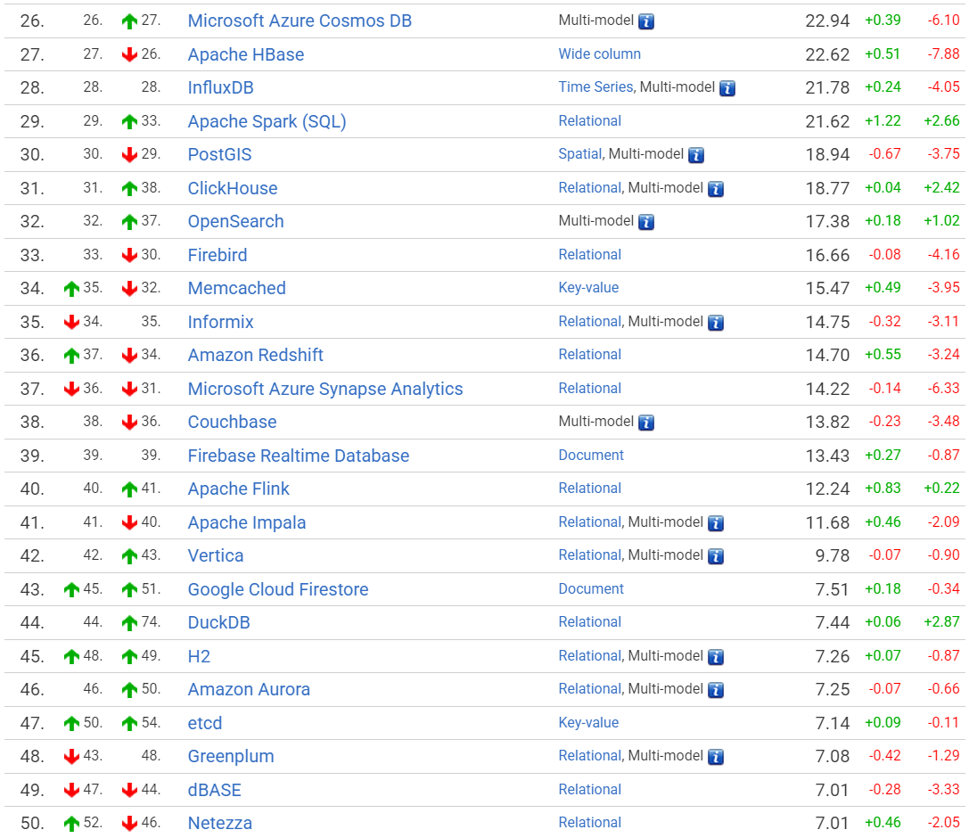Screen dimensions: 969x838
Task: Click the info icon in the InfluxDB row
Action: click(x=727, y=88)
